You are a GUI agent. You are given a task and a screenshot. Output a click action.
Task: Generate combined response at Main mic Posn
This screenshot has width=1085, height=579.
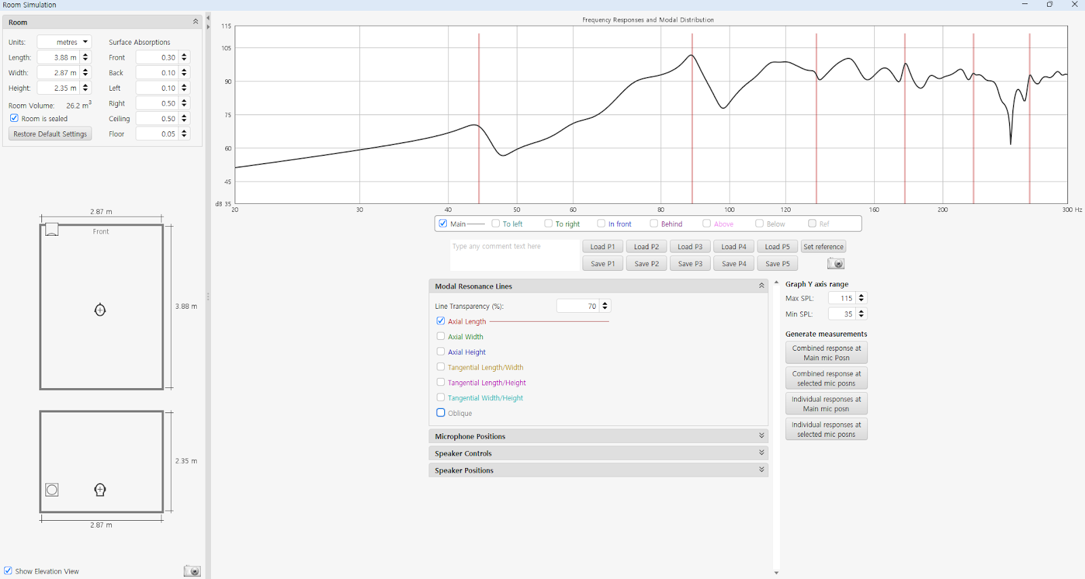(x=826, y=353)
